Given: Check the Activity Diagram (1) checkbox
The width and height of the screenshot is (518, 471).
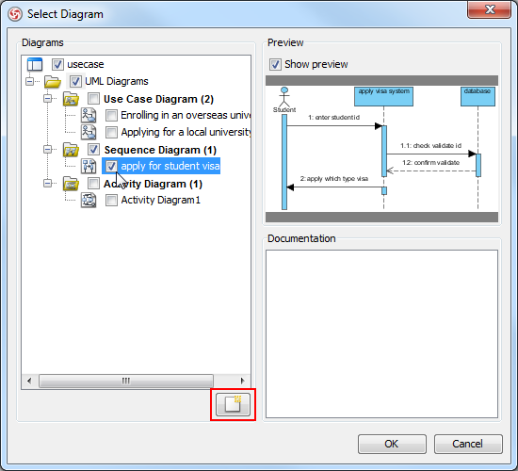Looking at the screenshot, I should 94,183.
